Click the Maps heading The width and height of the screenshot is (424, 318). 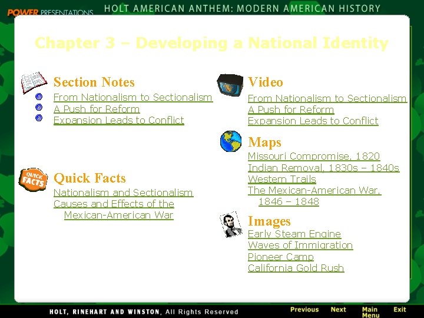click(265, 143)
